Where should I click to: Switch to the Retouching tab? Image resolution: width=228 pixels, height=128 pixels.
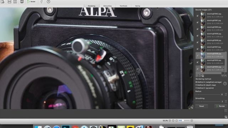click(108, 6)
